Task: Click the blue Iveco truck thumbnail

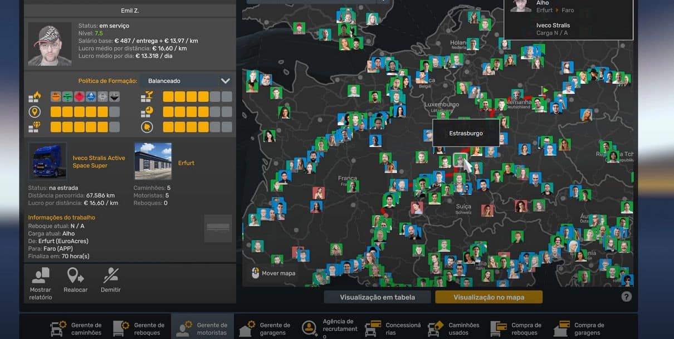Action: pos(47,161)
